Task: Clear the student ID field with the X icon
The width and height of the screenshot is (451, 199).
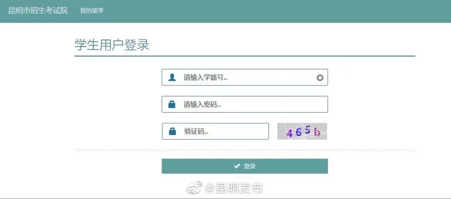Action: [x=320, y=78]
